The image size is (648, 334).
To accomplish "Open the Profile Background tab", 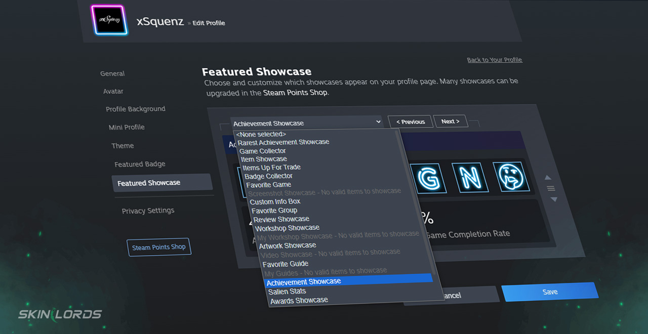I will (x=136, y=109).
